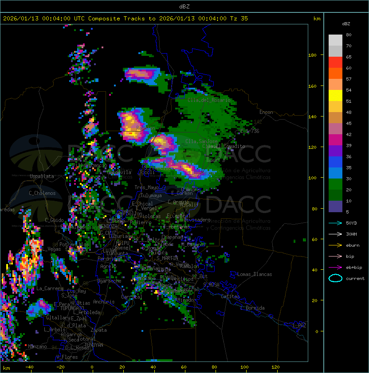Screen dimensions: 369x373
Task: Select the light gray top legend swatch
Action: tap(335, 40)
